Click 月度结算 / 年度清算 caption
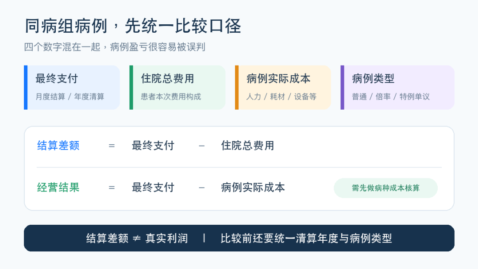 70,97
